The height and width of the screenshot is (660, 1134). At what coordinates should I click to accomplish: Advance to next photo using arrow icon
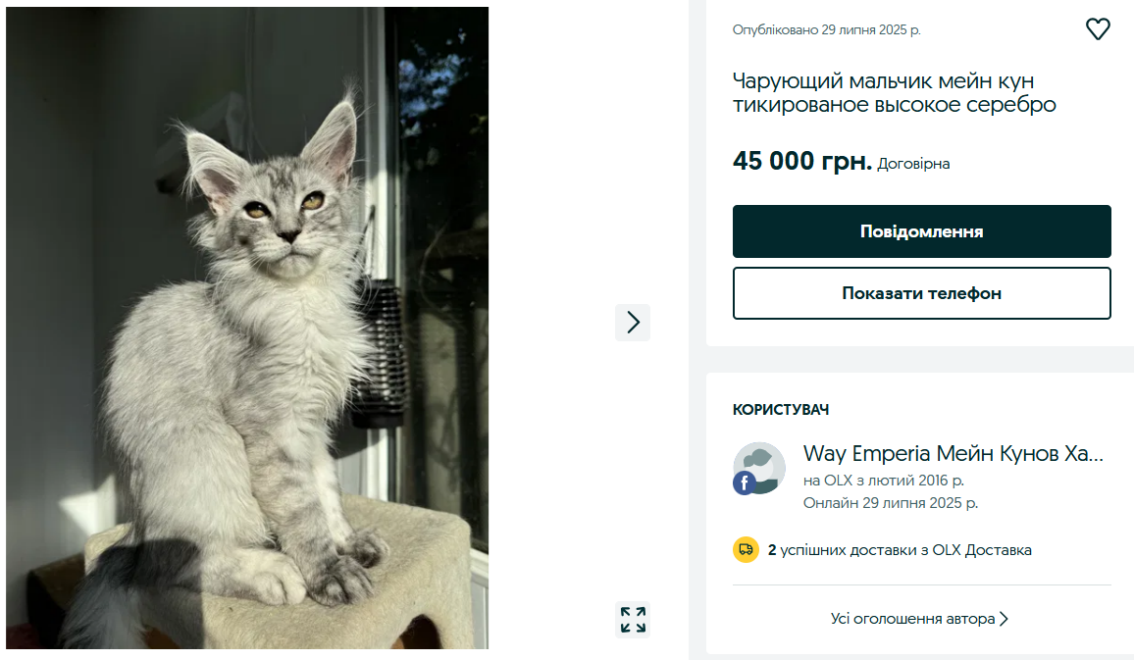pos(633,323)
